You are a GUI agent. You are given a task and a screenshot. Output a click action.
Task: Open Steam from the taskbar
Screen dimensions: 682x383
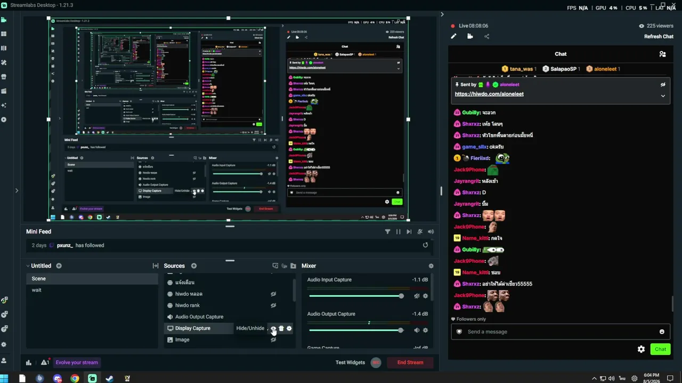pos(109,379)
